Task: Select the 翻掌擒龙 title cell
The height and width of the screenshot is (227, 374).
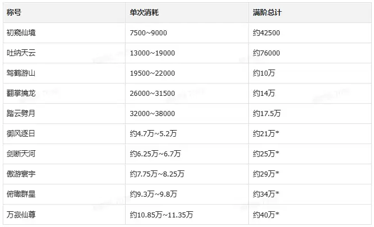Action: coord(64,94)
